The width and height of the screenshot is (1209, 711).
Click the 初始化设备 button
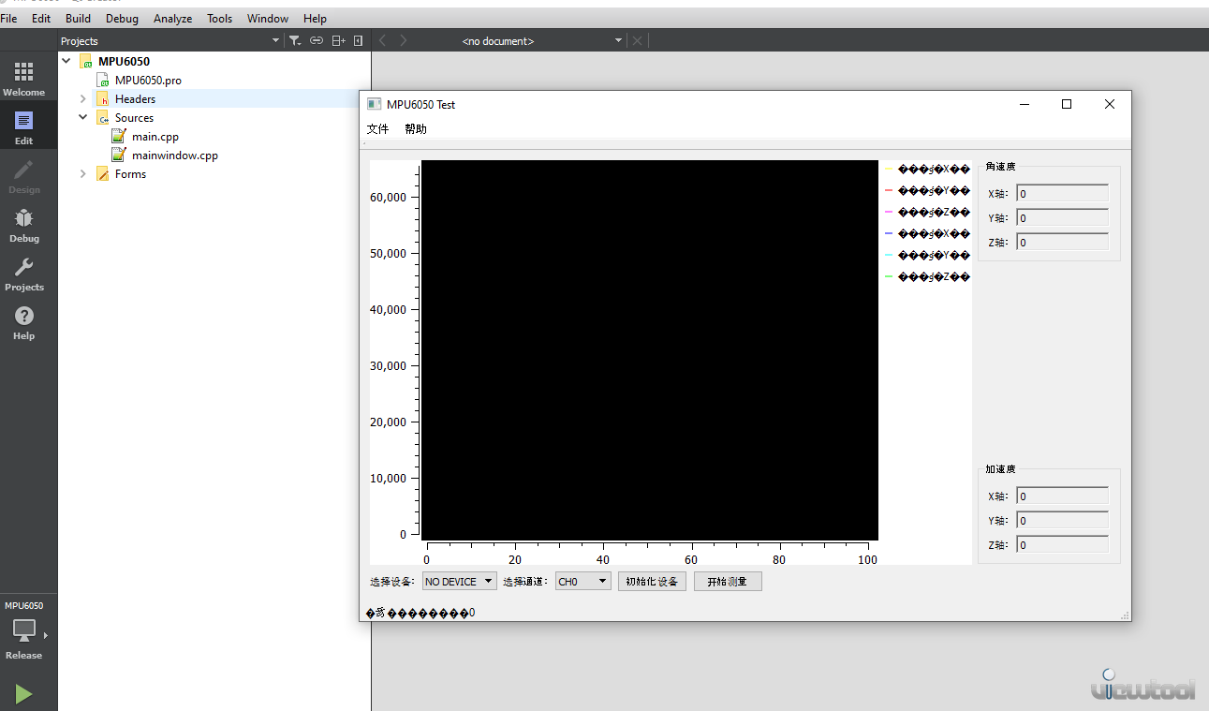tap(652, 581)
